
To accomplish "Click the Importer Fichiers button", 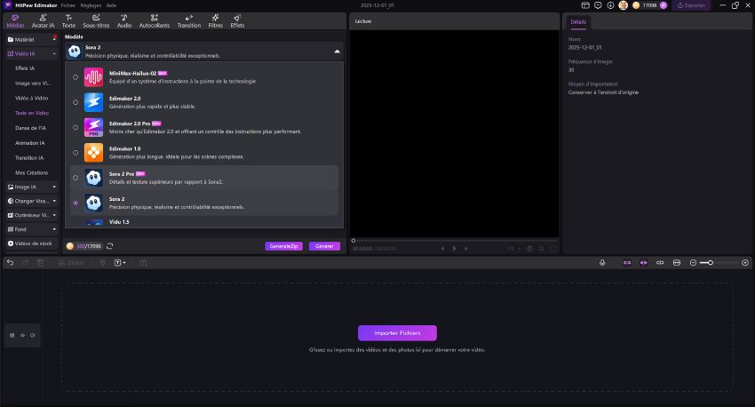I will pyautogui.click(x=397, y=333).
